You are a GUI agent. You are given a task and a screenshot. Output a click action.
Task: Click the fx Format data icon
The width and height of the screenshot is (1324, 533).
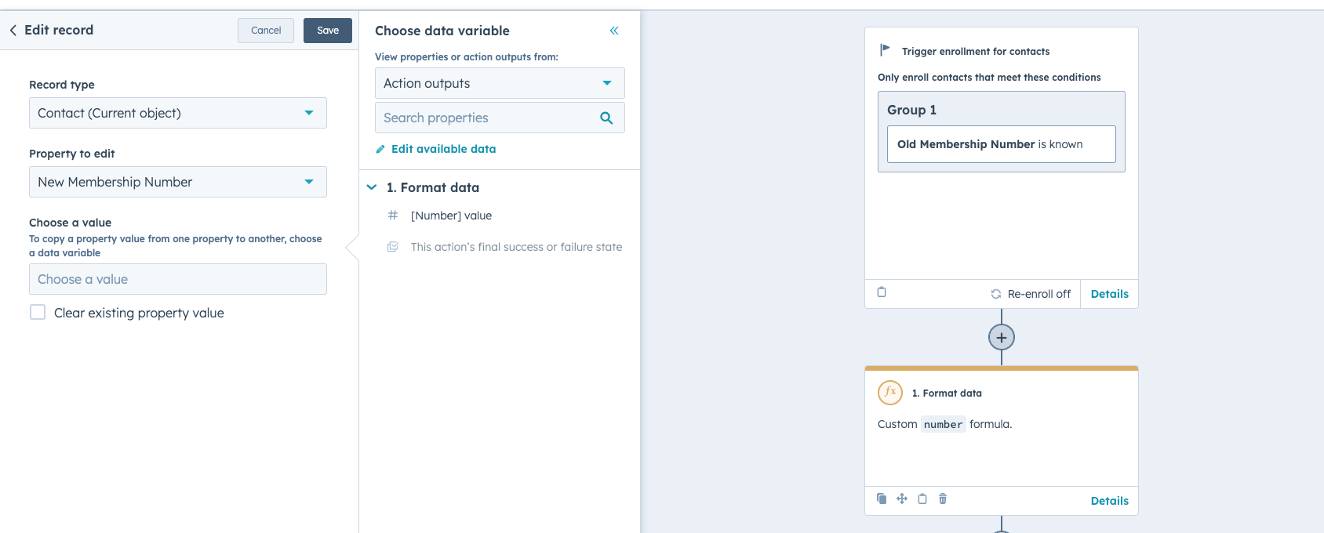[890, 392]
